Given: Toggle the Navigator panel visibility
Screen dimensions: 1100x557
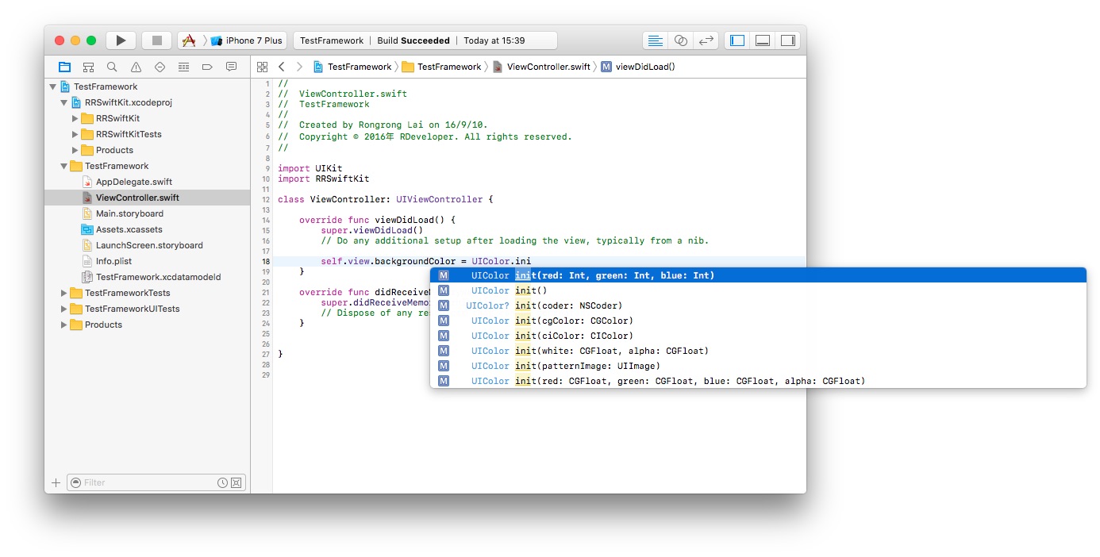Looking at the screenshot, I should [737, 40].
